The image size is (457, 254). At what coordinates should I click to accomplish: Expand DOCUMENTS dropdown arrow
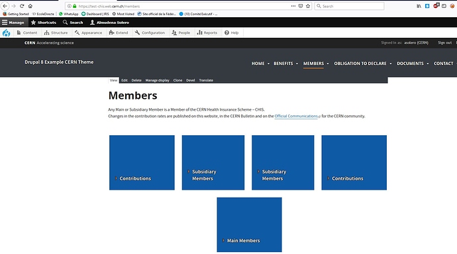[x=428, y=64]
